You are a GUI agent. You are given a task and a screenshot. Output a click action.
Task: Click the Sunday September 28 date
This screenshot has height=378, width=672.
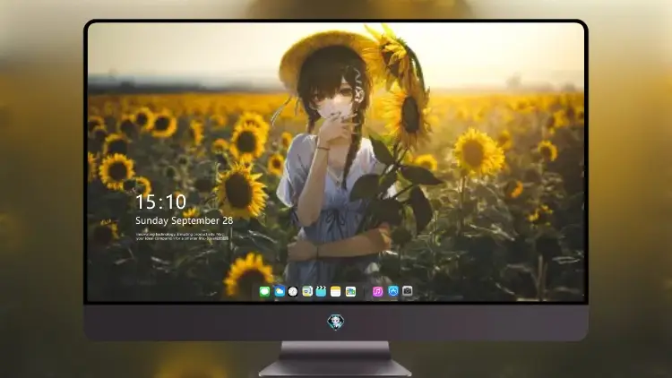(185, 220)
